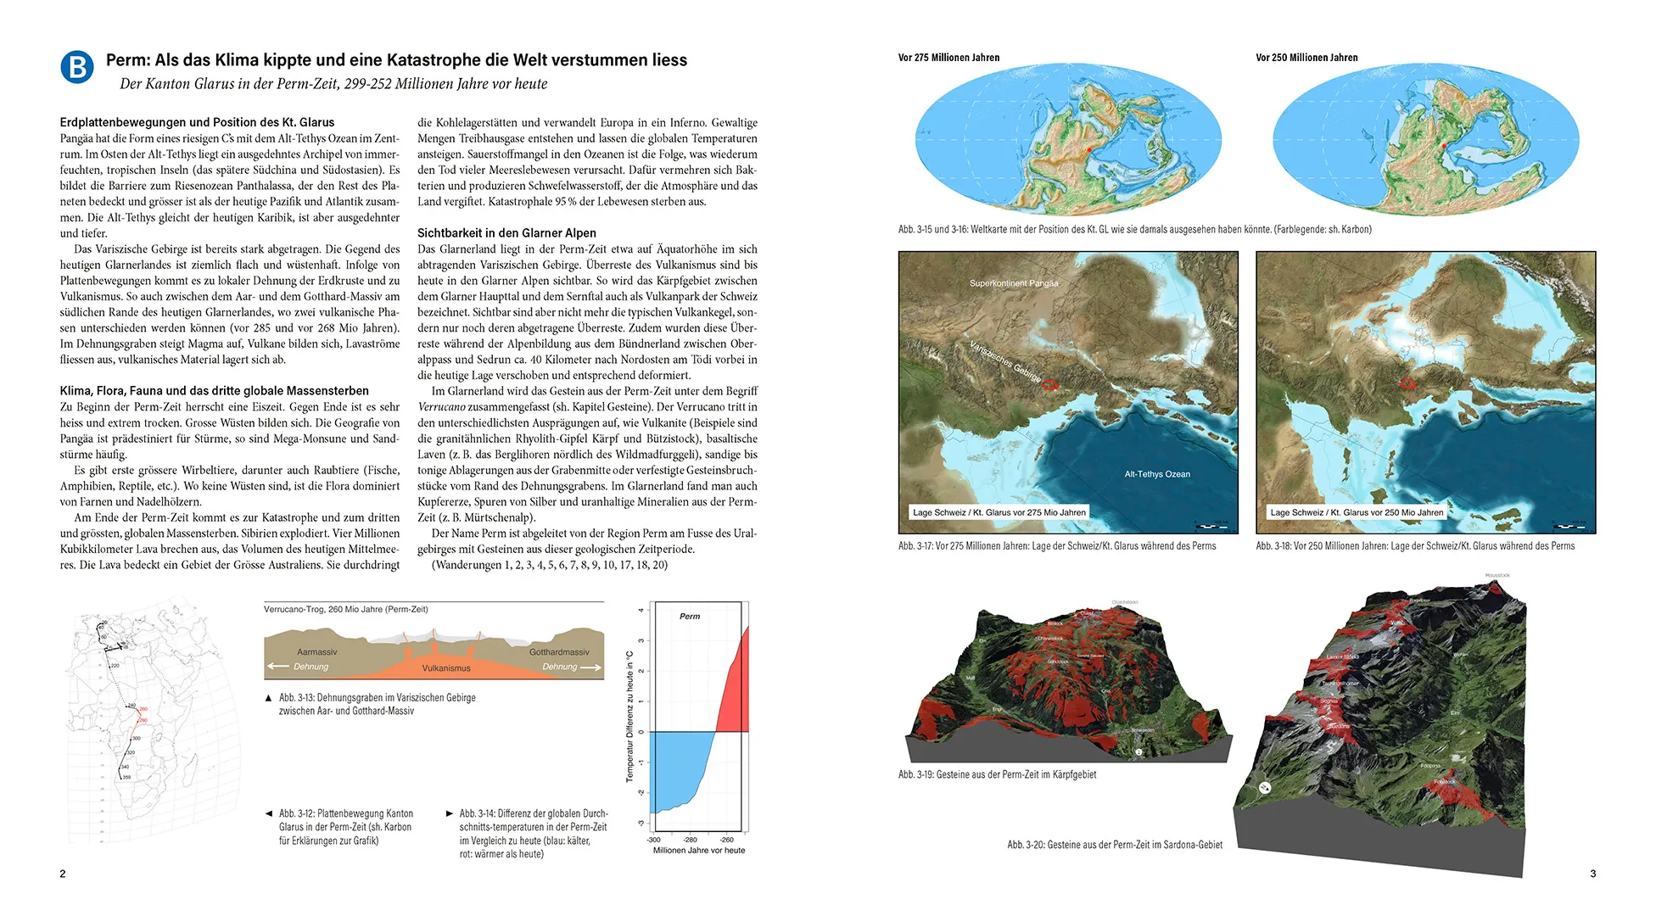Click the 'Superkontinent Pangäa' map label
Image resolution: width=1656 pixels, height=916 pixels.
point(1014,283)
